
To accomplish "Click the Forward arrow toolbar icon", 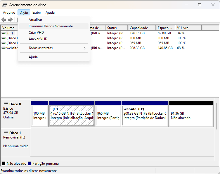I will point(11,19).
